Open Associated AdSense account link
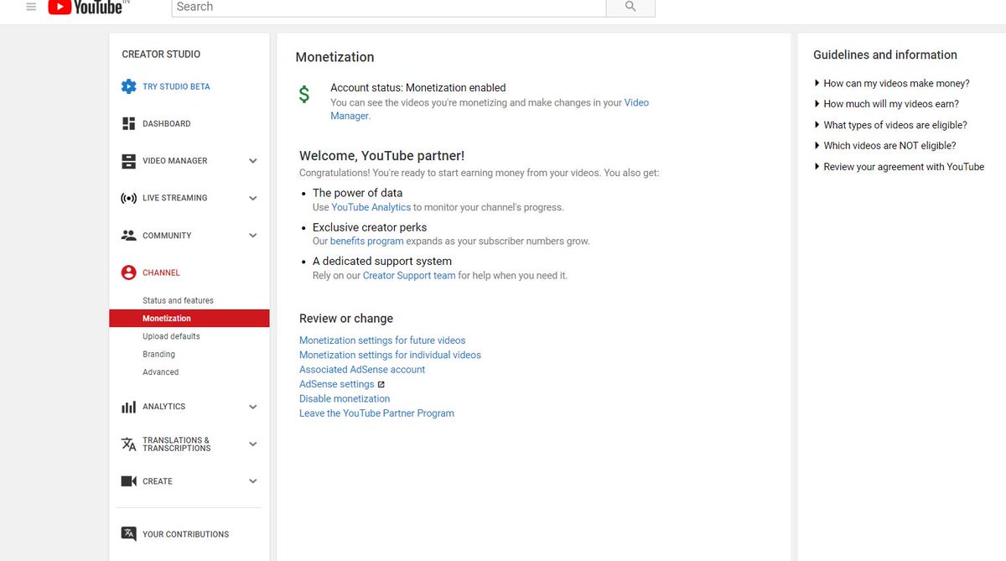The image size is (1006, 561). click(x=362, y=370)
